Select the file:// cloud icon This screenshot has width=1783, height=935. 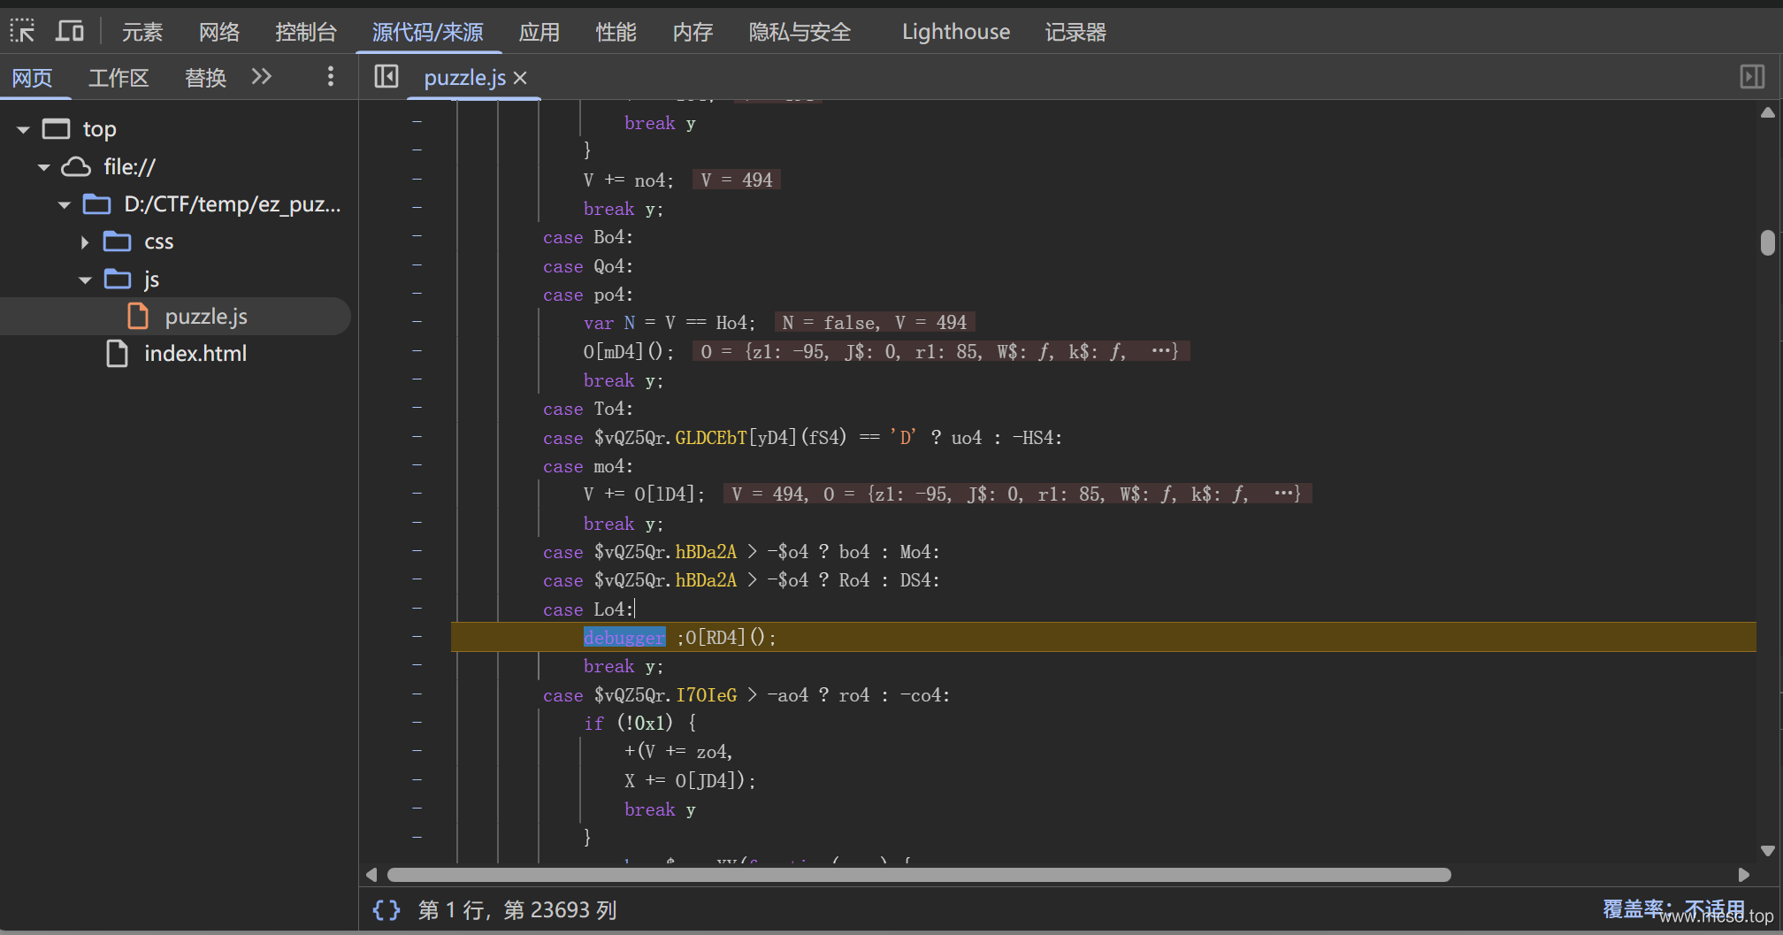coord(76,166)
